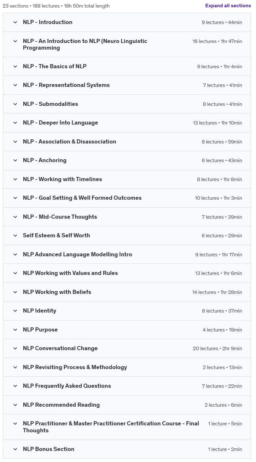Open NLP Recommended Reading section row
Viewport: 256px width, 462px height.
pos(127,405)
